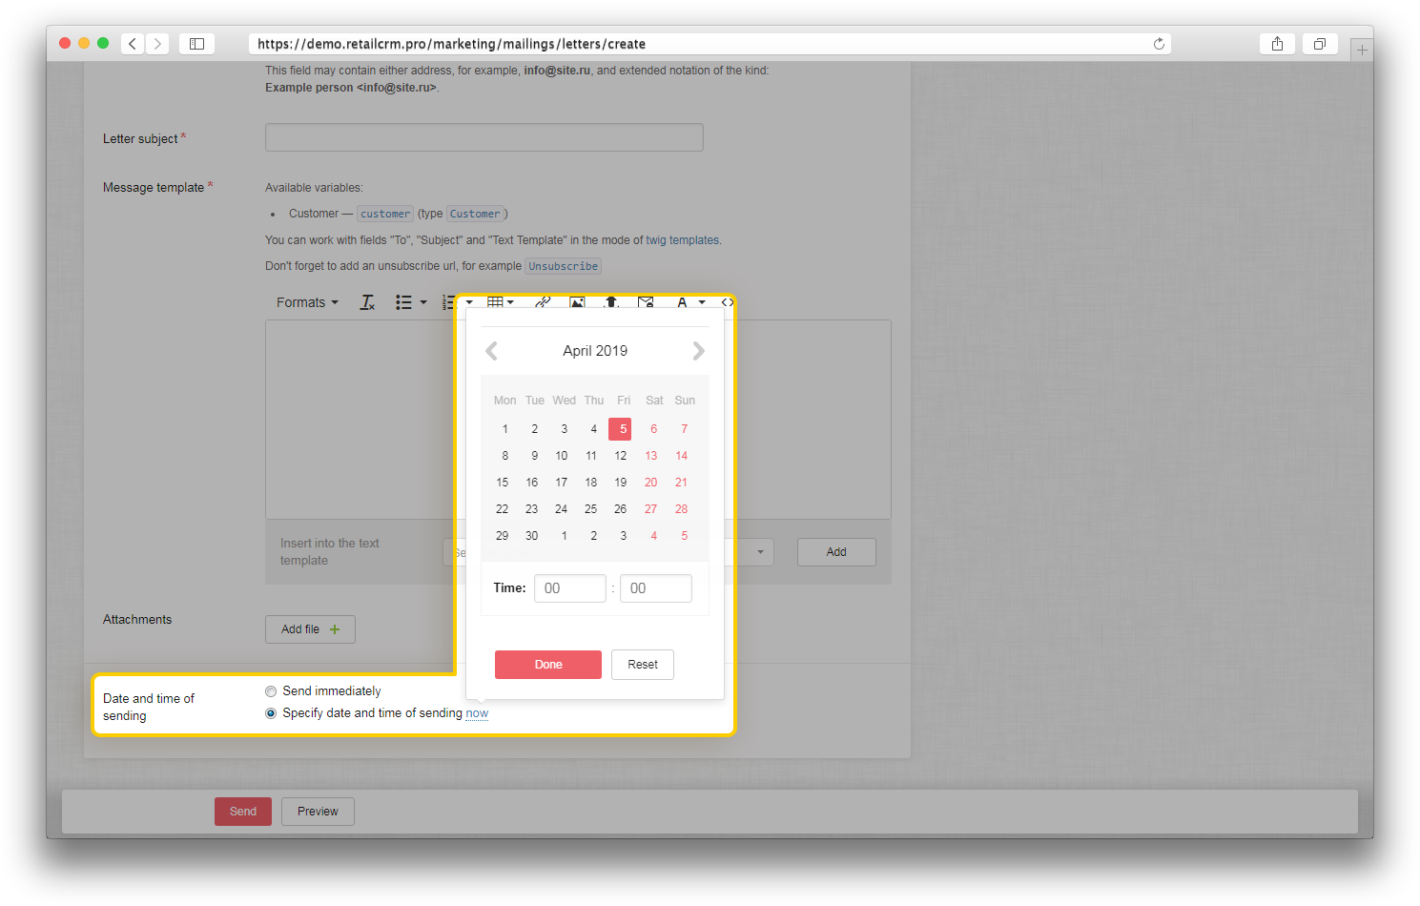Image resolution: width=1420 pixels, height=906 pixels.
Task: Expand the table menu arrow
Action: 511,302
